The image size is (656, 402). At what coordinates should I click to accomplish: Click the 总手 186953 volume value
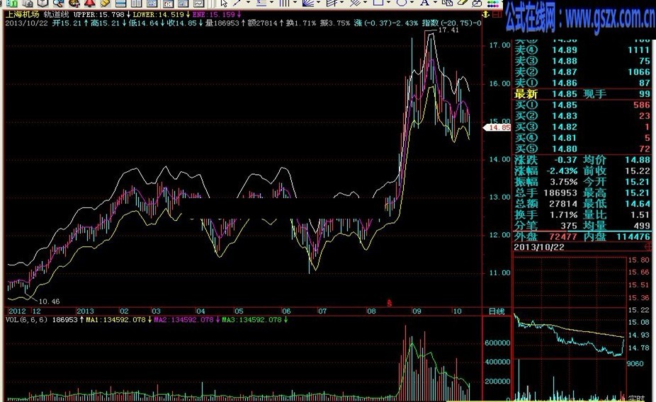pos(560,193)
